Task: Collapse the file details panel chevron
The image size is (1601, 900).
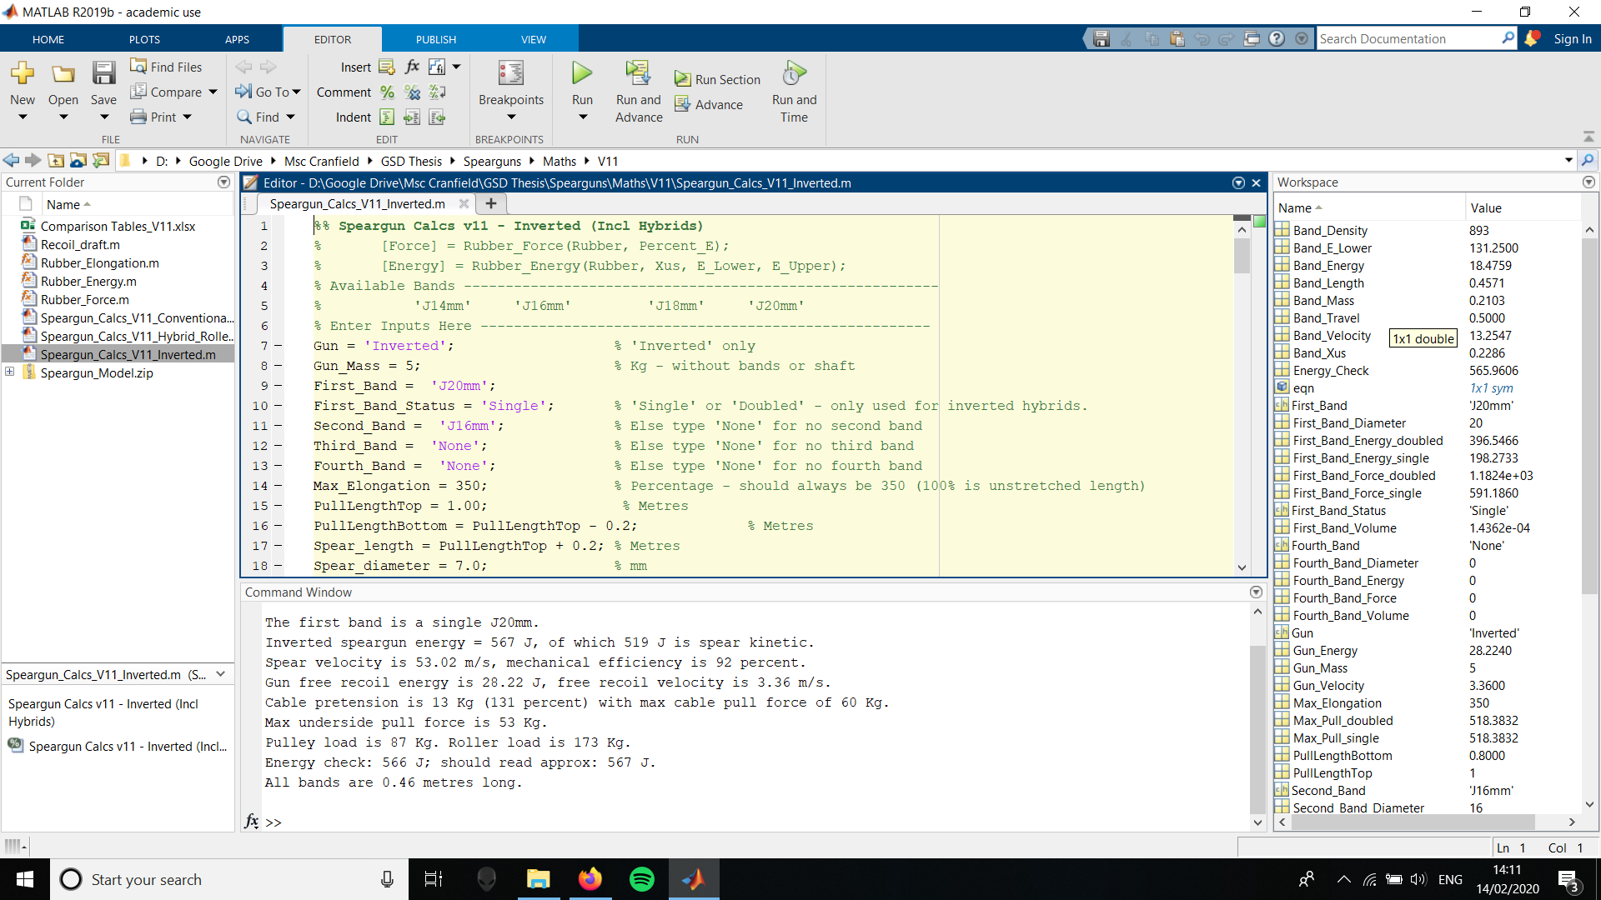Action: click(221, 674)
